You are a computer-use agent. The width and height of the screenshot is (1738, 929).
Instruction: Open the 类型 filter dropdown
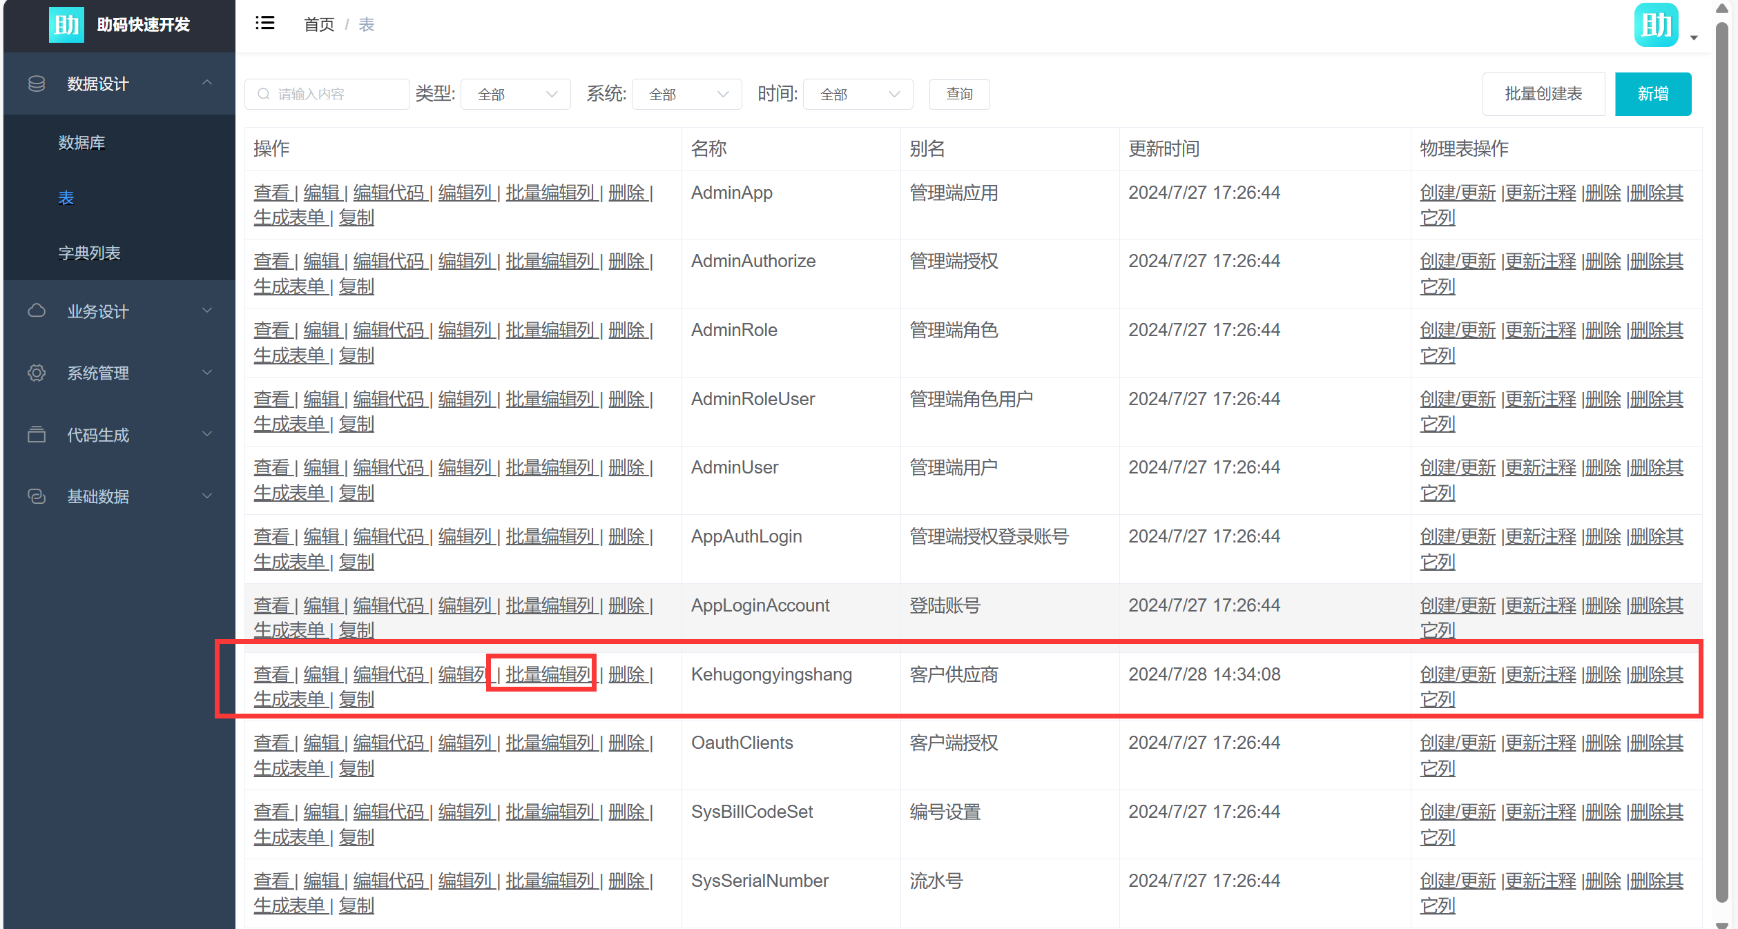(516, 95)
